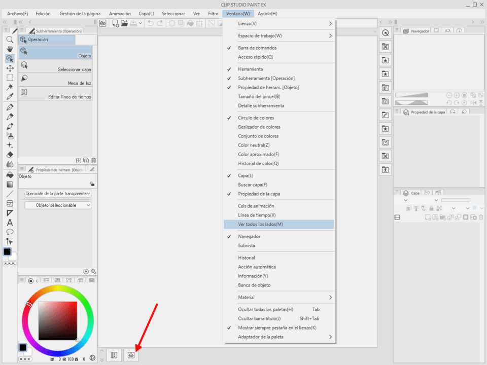The width and height of the screenshot is (487, 365).
Task: Select the rectangular Selection tool
Action: point(10,78)
